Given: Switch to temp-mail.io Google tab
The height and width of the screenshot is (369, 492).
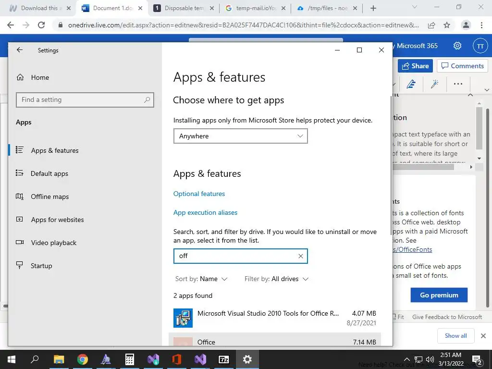Looking at the screenshot, I should [x=256, y=8].
